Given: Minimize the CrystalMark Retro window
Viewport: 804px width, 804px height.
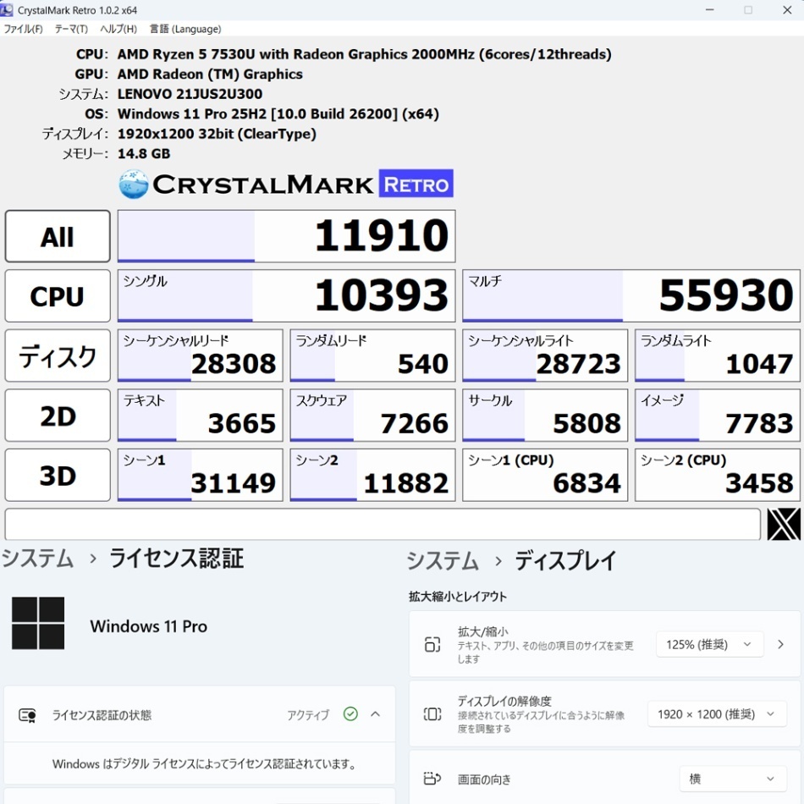Looking at the screenshot, I should click(710, 10).
